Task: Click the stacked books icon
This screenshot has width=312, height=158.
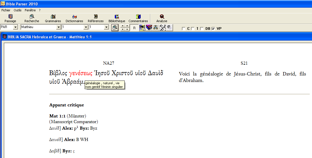Action: (x=149, y=28)
